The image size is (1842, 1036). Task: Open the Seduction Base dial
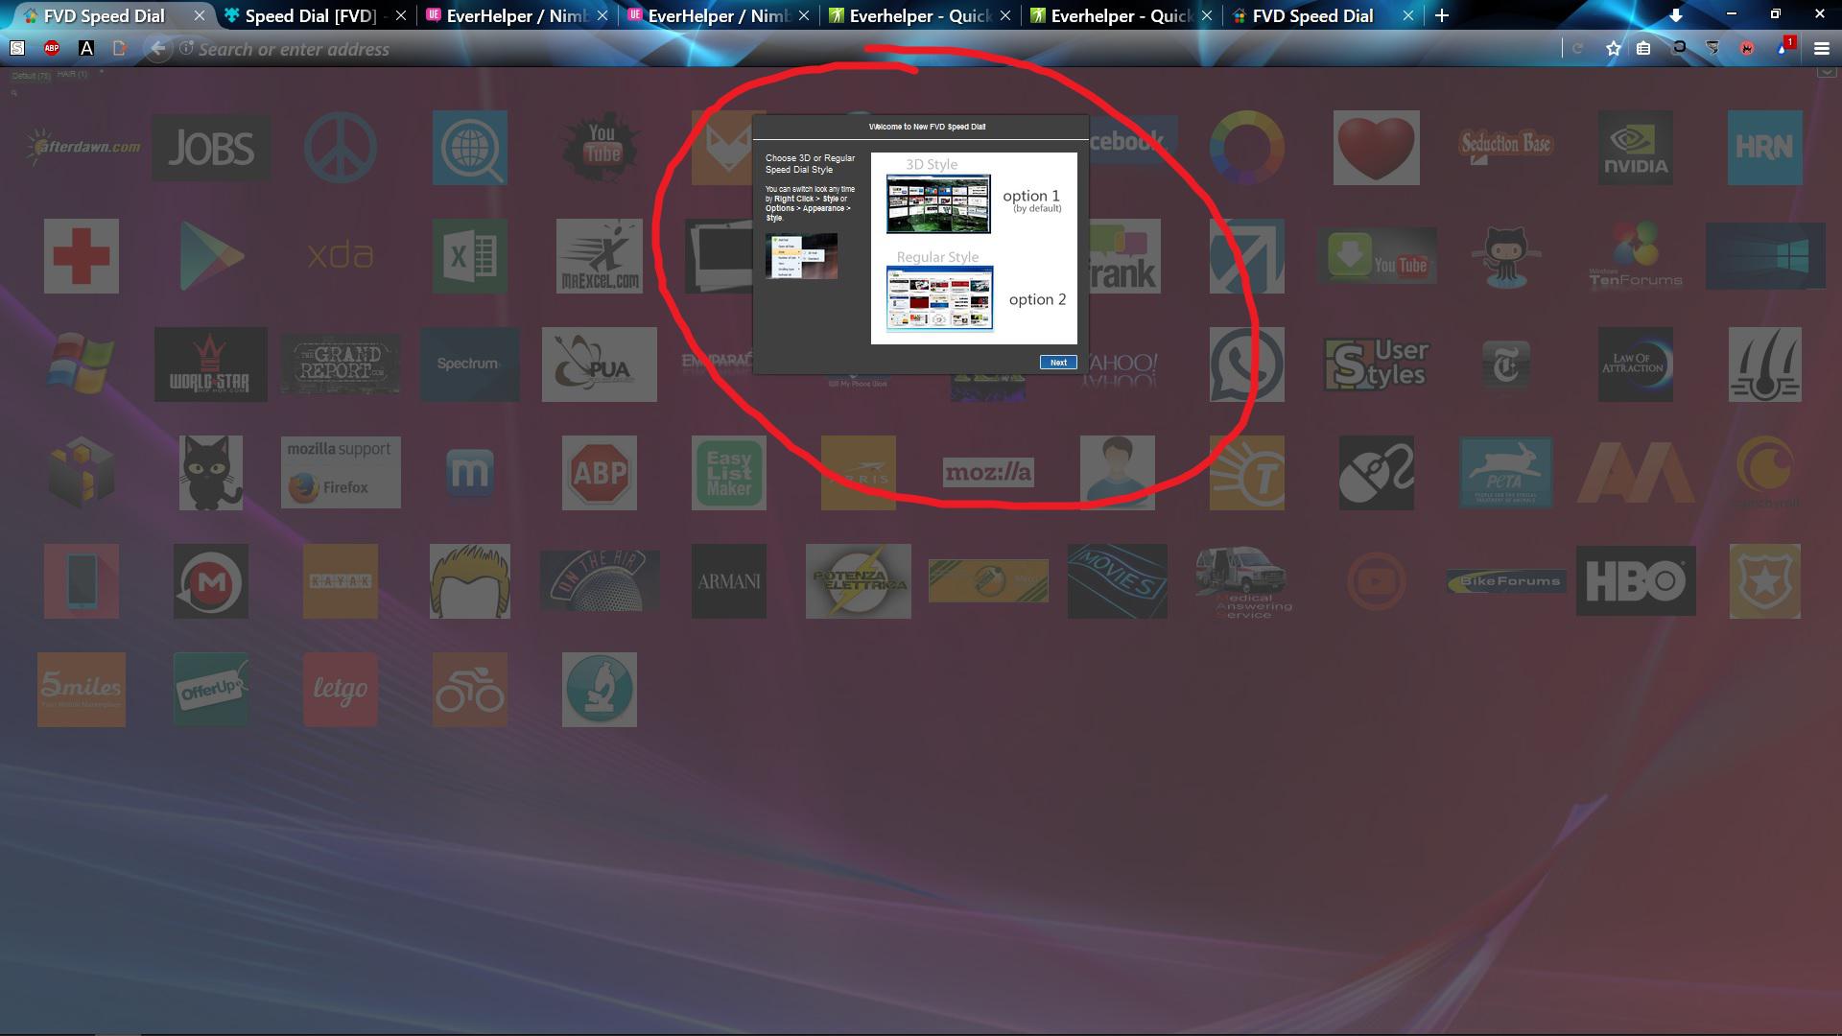(1505, 147)
